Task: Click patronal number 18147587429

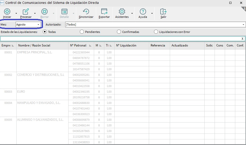Action: (81, 69)
